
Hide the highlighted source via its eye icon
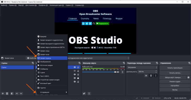(x=75, y=67)
